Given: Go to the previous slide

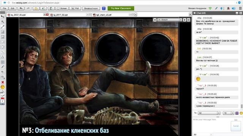Looking at the screenshot, I should point(155,20).
